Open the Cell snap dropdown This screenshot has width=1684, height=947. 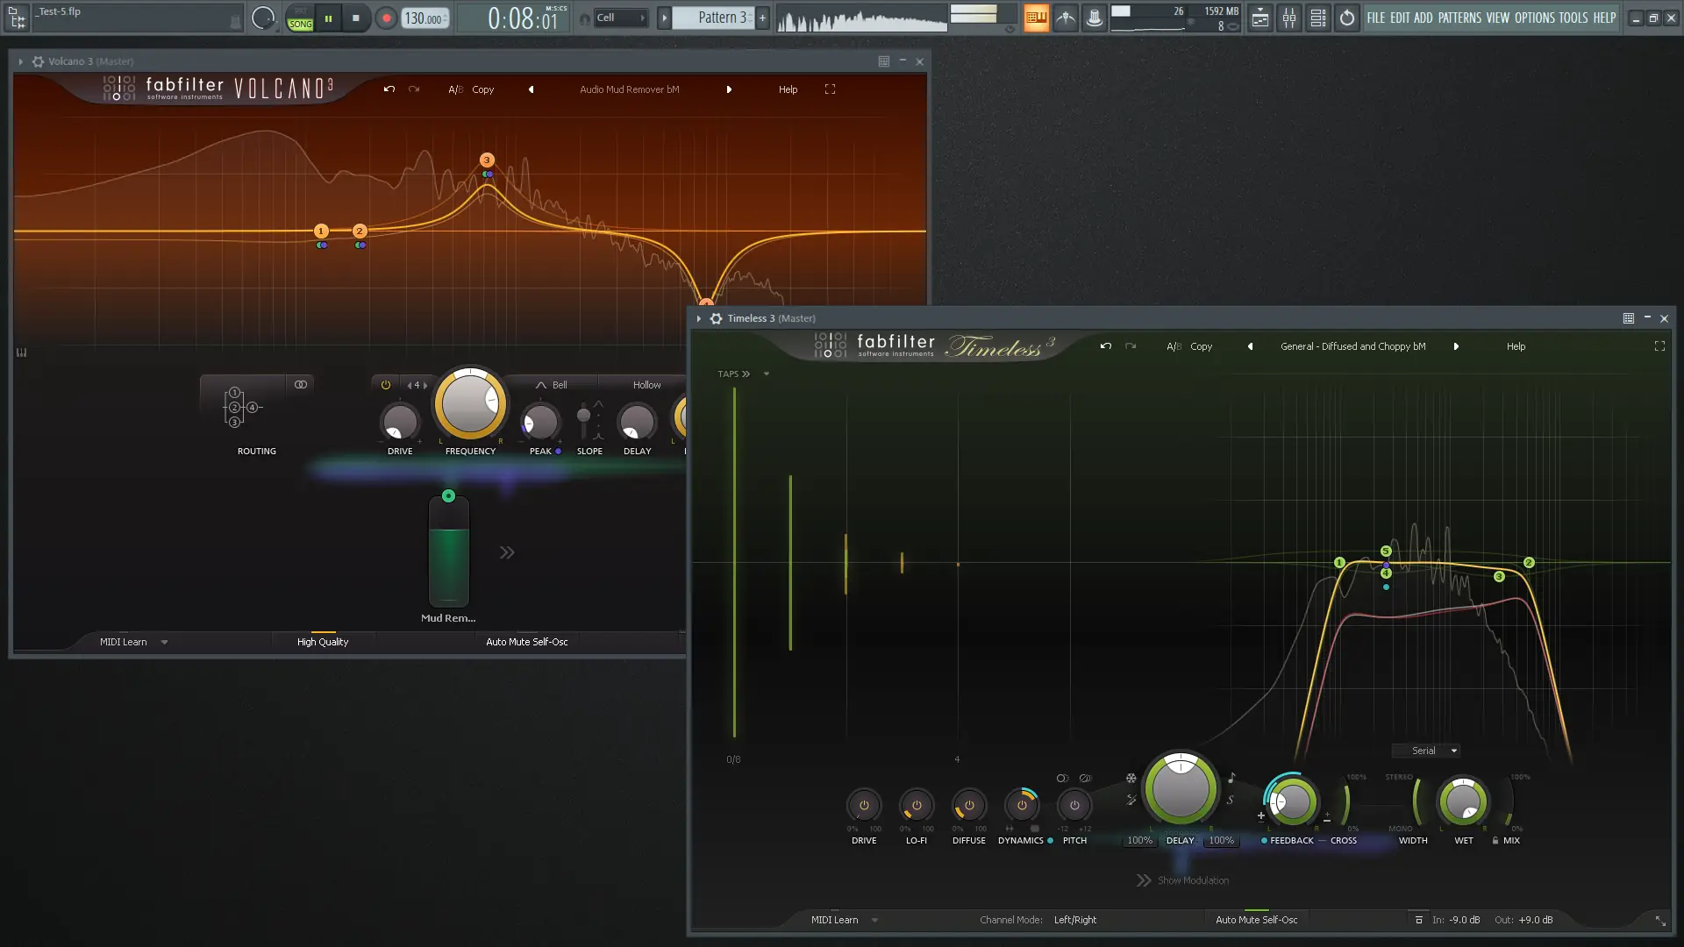pos(621,18)
